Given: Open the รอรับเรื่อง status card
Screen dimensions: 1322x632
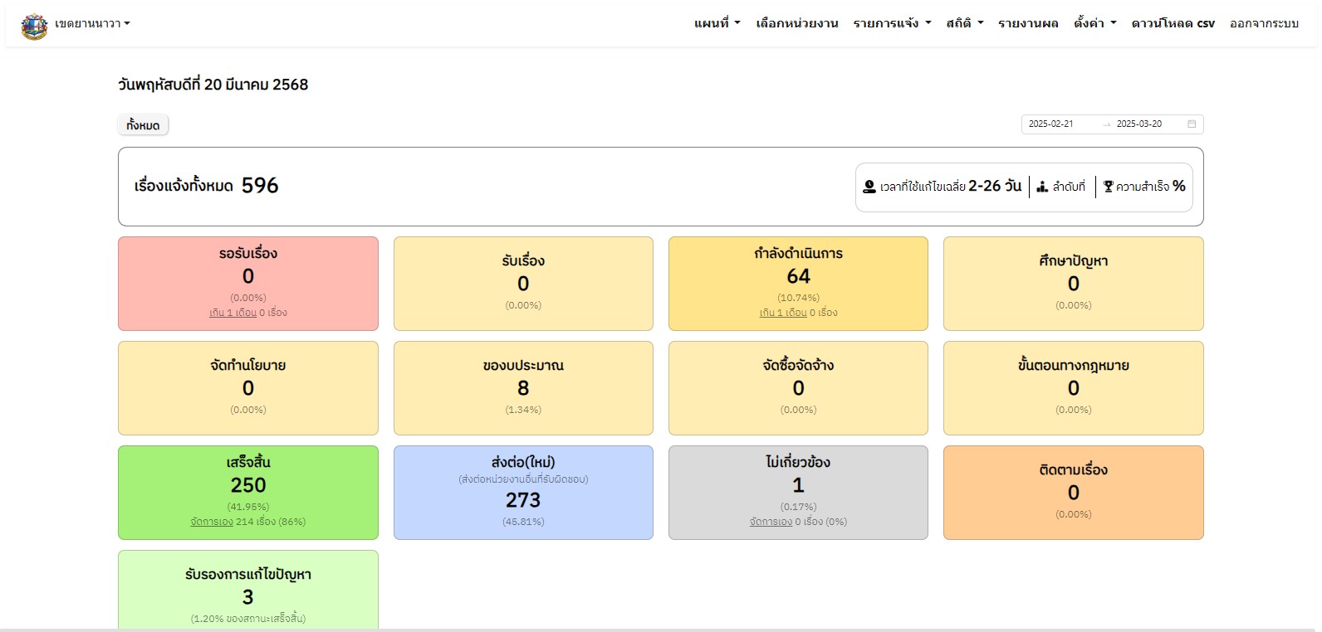Looking at the screenshot, I should (x=248, y=284).
